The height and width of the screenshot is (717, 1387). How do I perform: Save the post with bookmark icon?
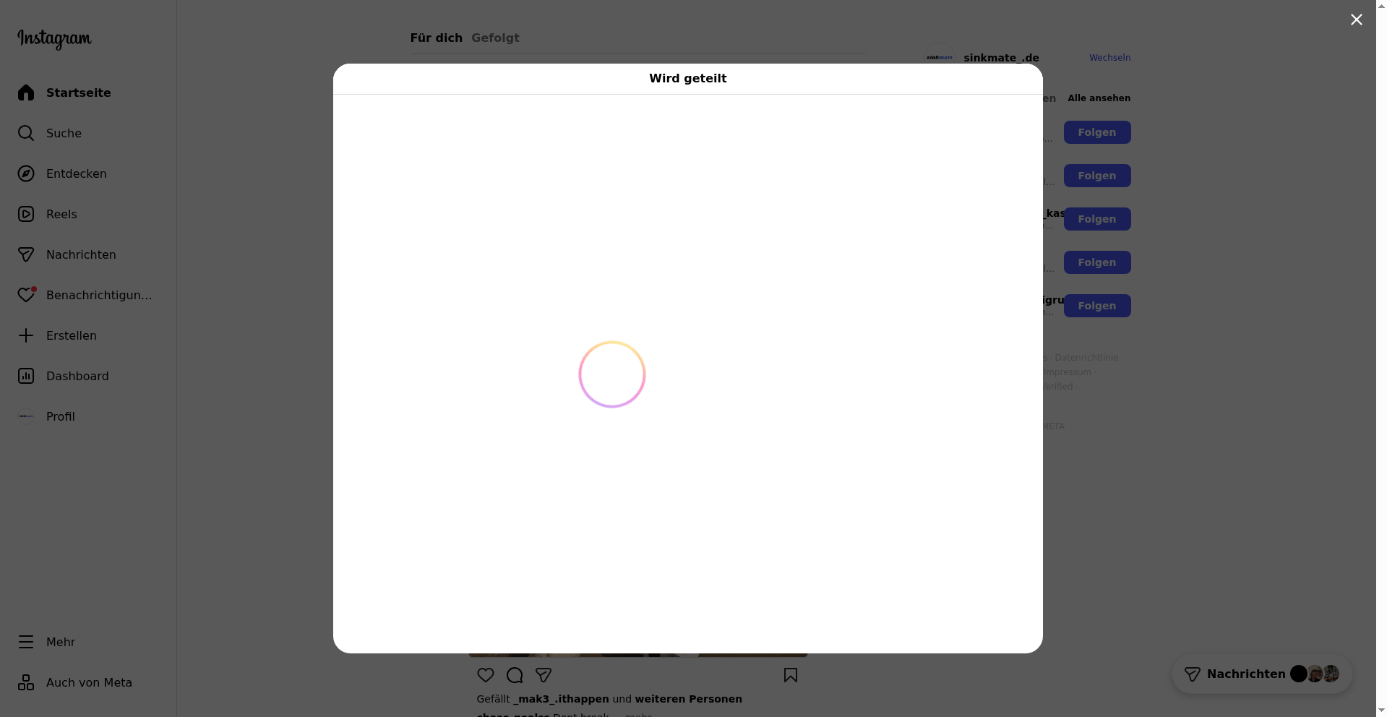[791, 675]
